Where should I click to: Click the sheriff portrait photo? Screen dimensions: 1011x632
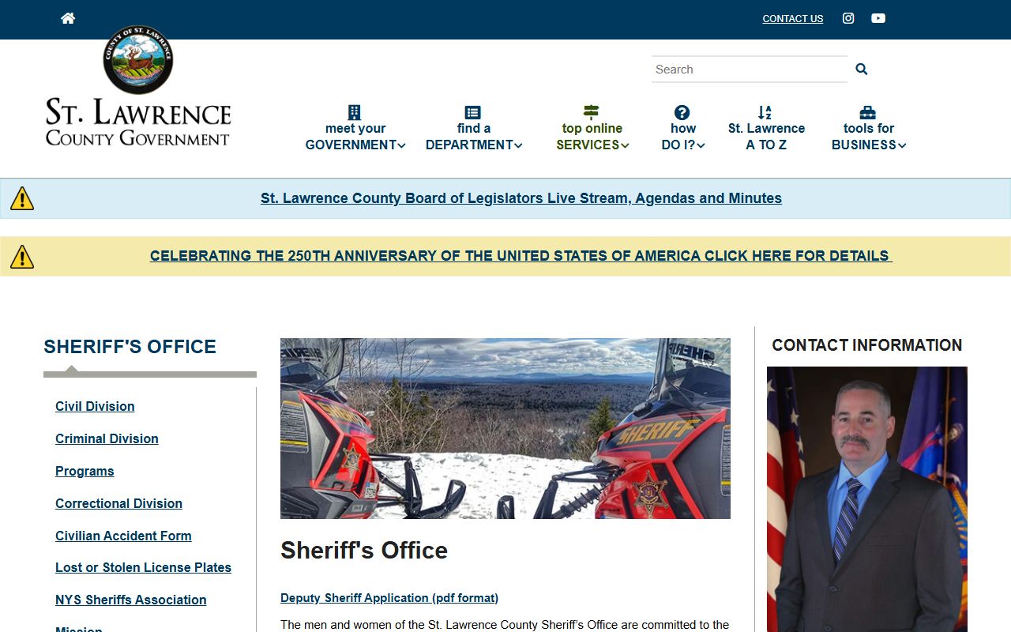[867, 499]
